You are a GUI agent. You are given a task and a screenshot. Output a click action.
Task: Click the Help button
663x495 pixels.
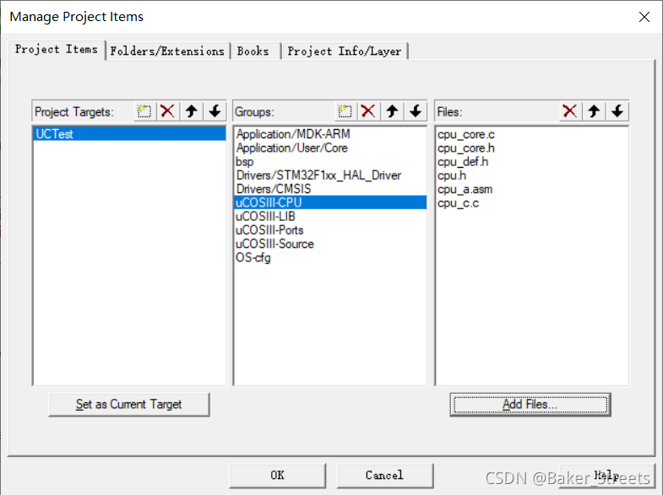pos(606,475)
